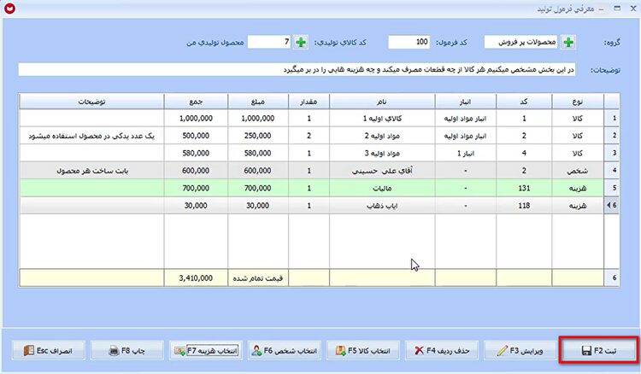
Task: Click the warehouse cell انبار 1
Action: 466,153
